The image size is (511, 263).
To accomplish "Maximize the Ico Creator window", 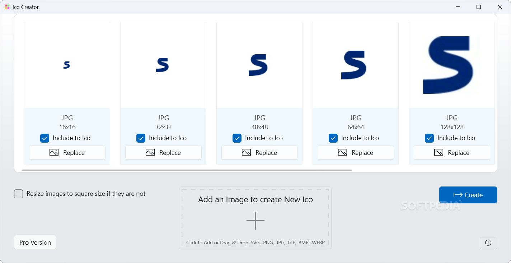I will [479, 7].
